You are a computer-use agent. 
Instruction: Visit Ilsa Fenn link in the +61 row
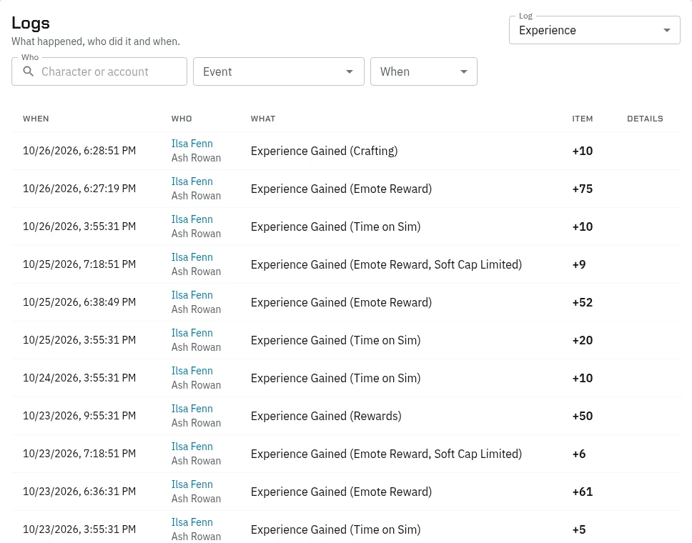pyautogui.click(x=192, y=485)
